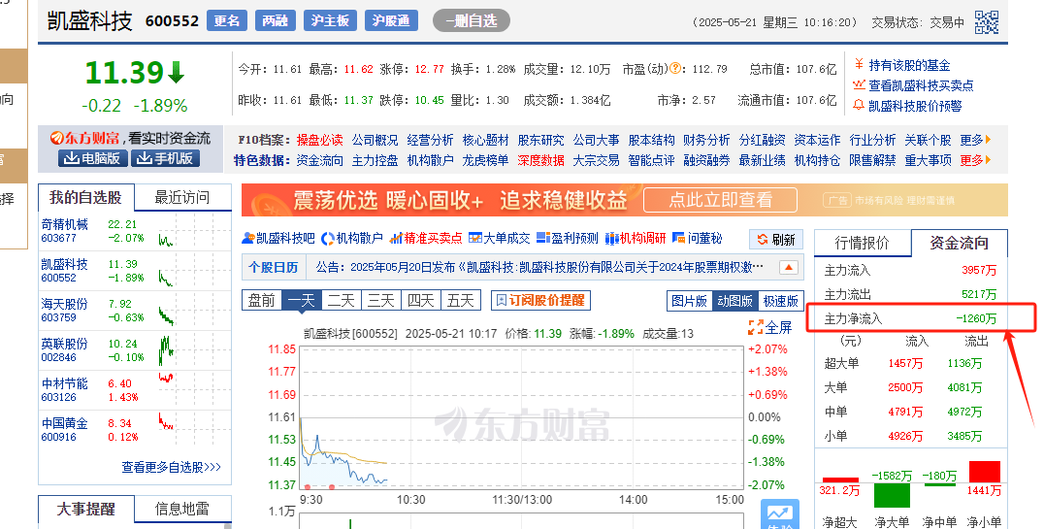Click the 刷新 refresh button
Viewport: 1044px width, 529px height.
775,240
